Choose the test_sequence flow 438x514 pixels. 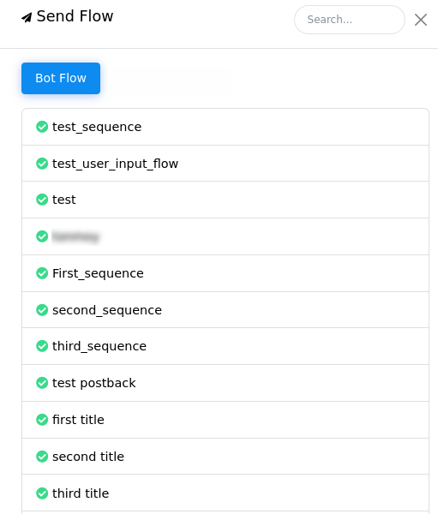[x=225, y=127]
